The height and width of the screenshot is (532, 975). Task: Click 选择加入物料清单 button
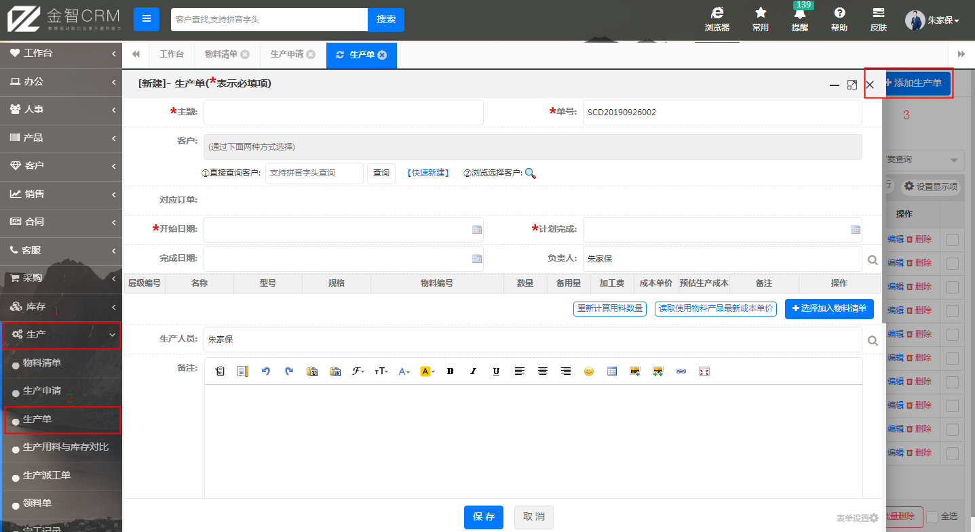point(829,309)
